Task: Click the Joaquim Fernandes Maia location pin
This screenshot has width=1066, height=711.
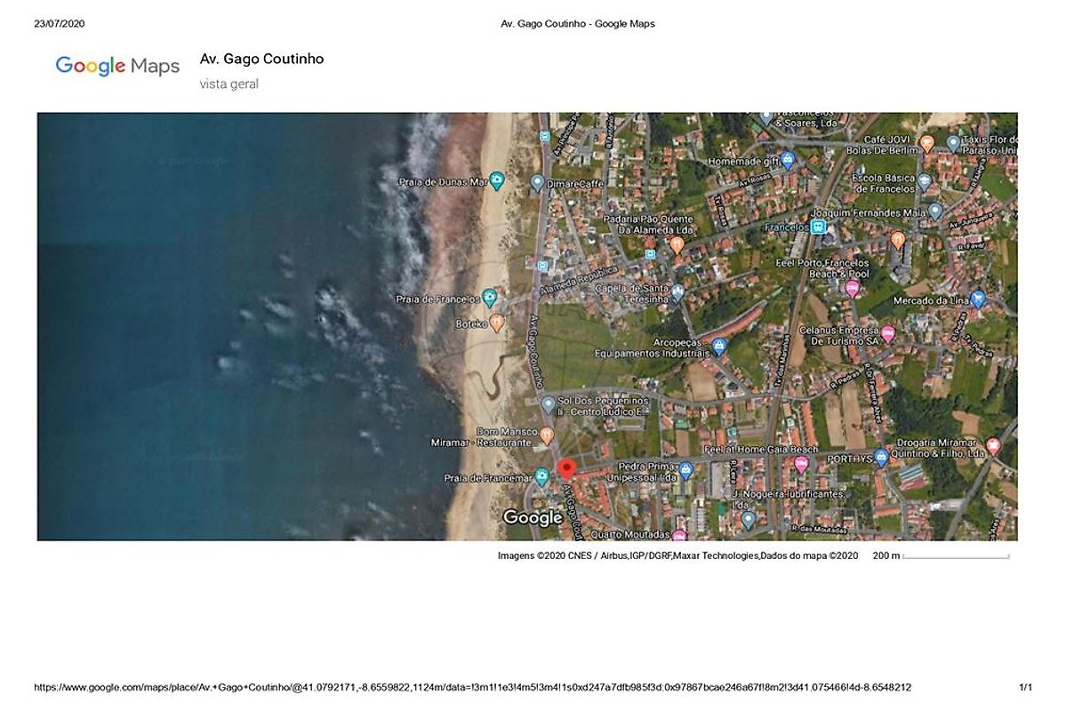Action: pyautogui.click(x=935, y=211)
